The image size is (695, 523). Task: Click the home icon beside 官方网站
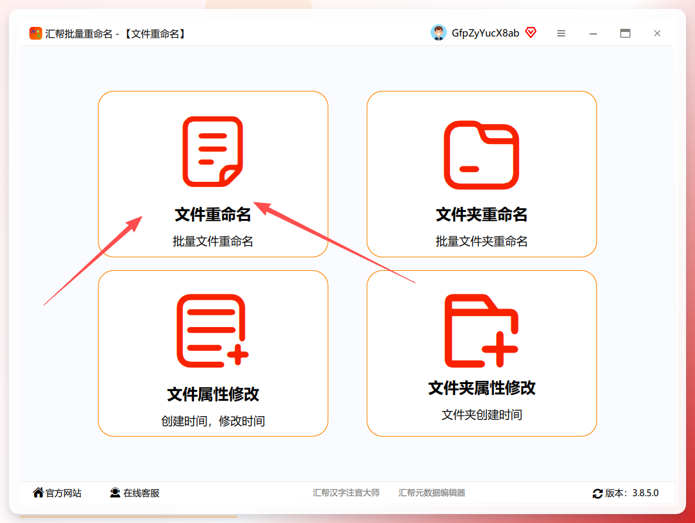pyautogui.click(x=38, y=492)
